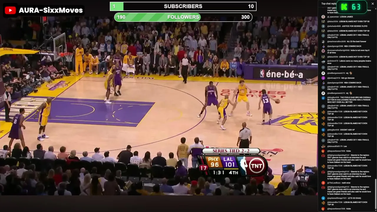This screenshot has width=377, height=212.
Task: Open @shahada4800 username in chat
Action: click(334, 26)
